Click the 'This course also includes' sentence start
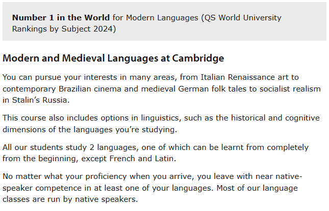329x211 pixels. pyautogui.click(x=50, y=118)
